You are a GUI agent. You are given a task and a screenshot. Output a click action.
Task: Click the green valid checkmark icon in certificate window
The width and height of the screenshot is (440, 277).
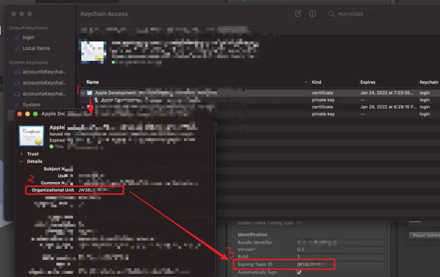pyautogui.click(x=51, y=146)
